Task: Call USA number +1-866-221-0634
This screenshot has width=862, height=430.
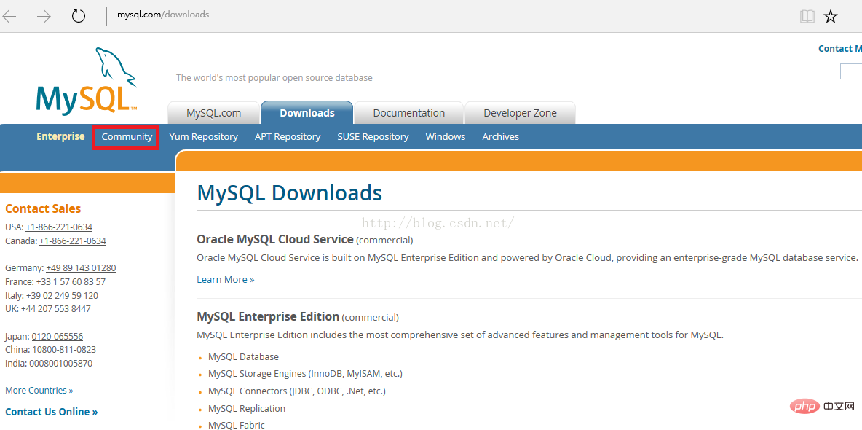Action: point(59,227)
